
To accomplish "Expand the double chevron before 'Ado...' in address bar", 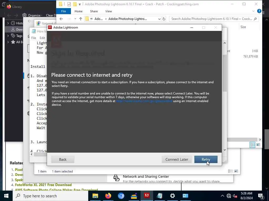I will pos(91,19).
